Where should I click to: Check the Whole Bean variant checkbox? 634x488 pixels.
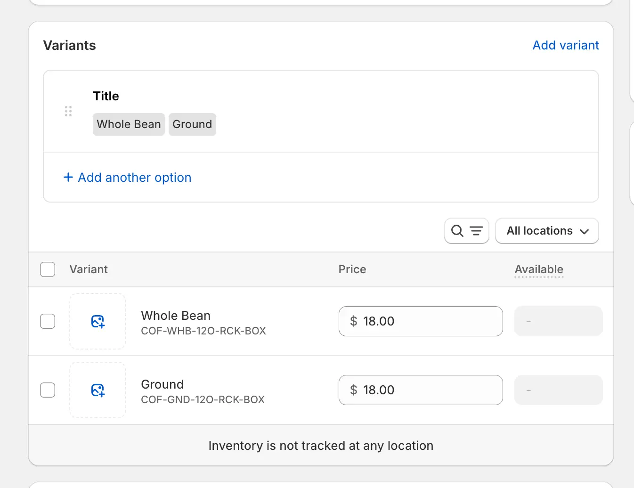point(48,321)
